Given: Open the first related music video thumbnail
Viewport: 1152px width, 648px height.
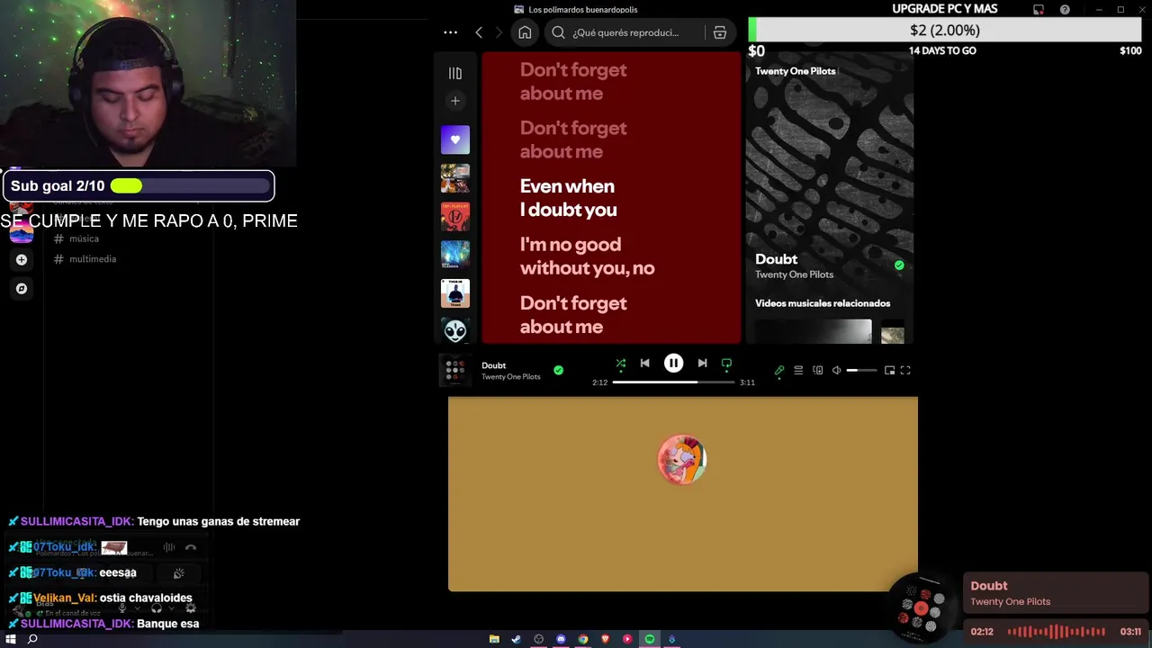Looking at the screenshot, I should pos(814,331).
